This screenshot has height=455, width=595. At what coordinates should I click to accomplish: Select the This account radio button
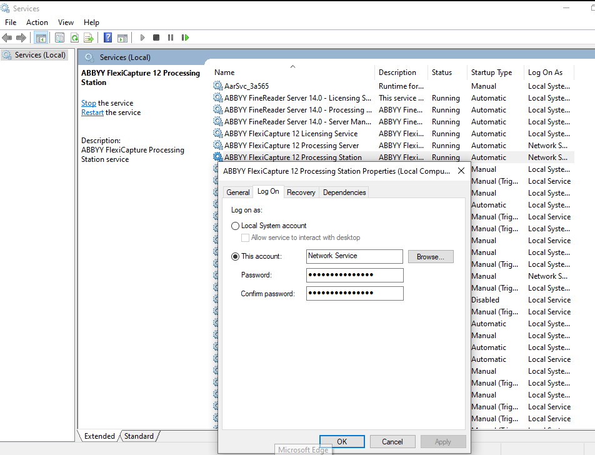click(x=235, y=256)
